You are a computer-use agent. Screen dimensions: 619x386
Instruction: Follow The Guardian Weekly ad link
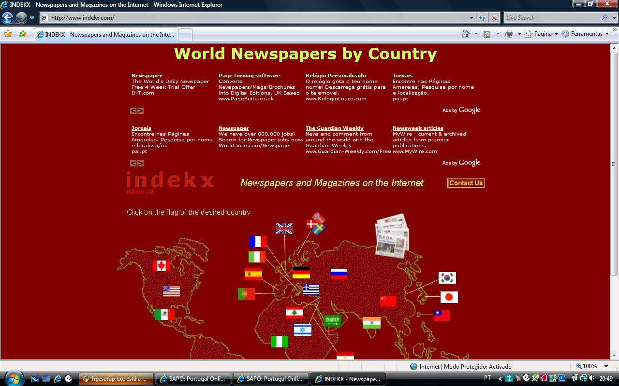click(335, 128)
